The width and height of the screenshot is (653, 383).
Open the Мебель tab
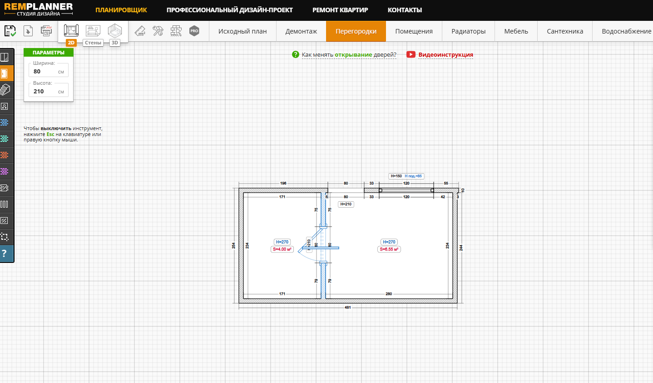[x=516, y=31]
